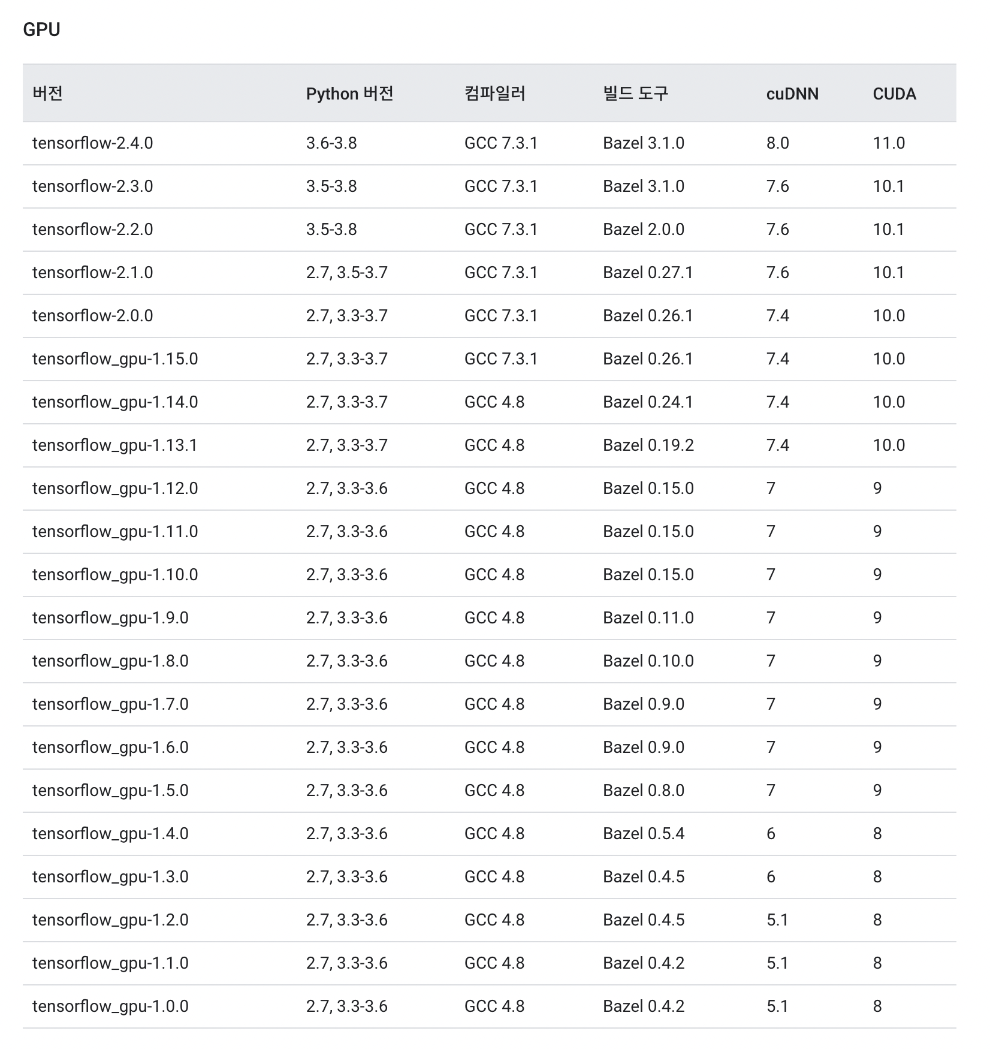Select the tensorflow-2.1.0 version cell
This screenshot has height=1049, width=990.
[93, 273]
